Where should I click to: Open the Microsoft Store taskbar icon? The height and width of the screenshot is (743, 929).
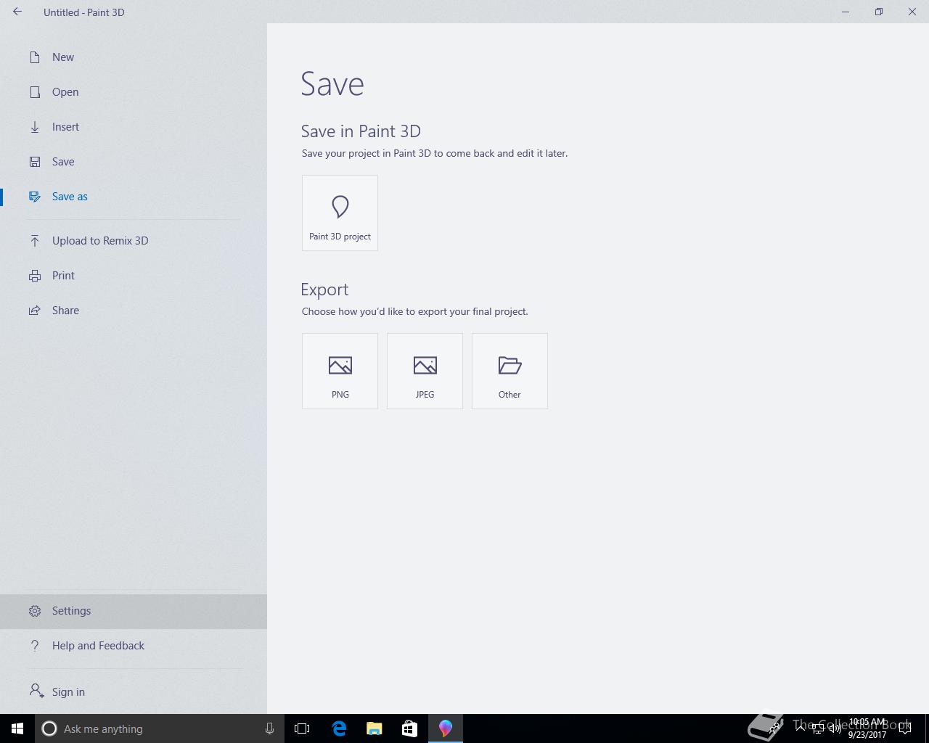click(409, 728)
